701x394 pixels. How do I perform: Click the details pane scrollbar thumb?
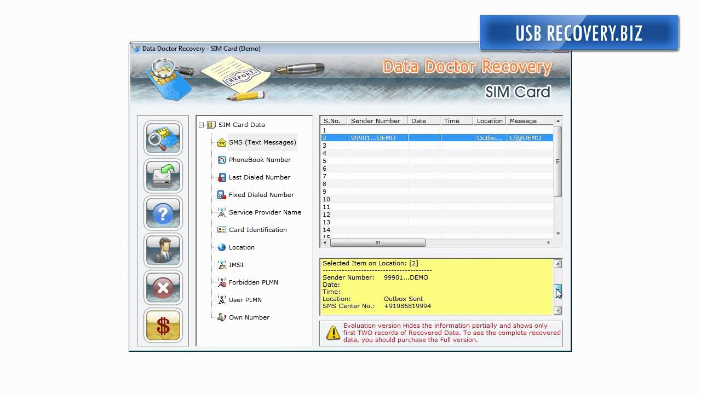click(x=558, y=290)
